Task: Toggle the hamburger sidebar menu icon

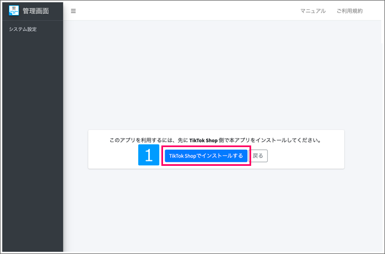Action: [73, 11]
